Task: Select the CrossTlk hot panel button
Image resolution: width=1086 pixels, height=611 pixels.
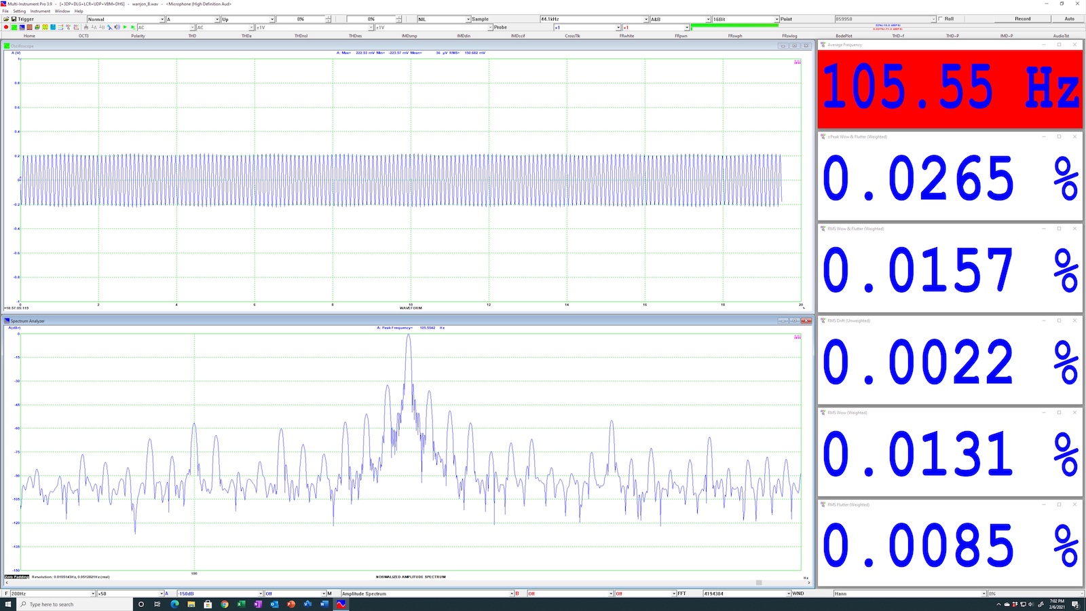Action: point(572,35)
